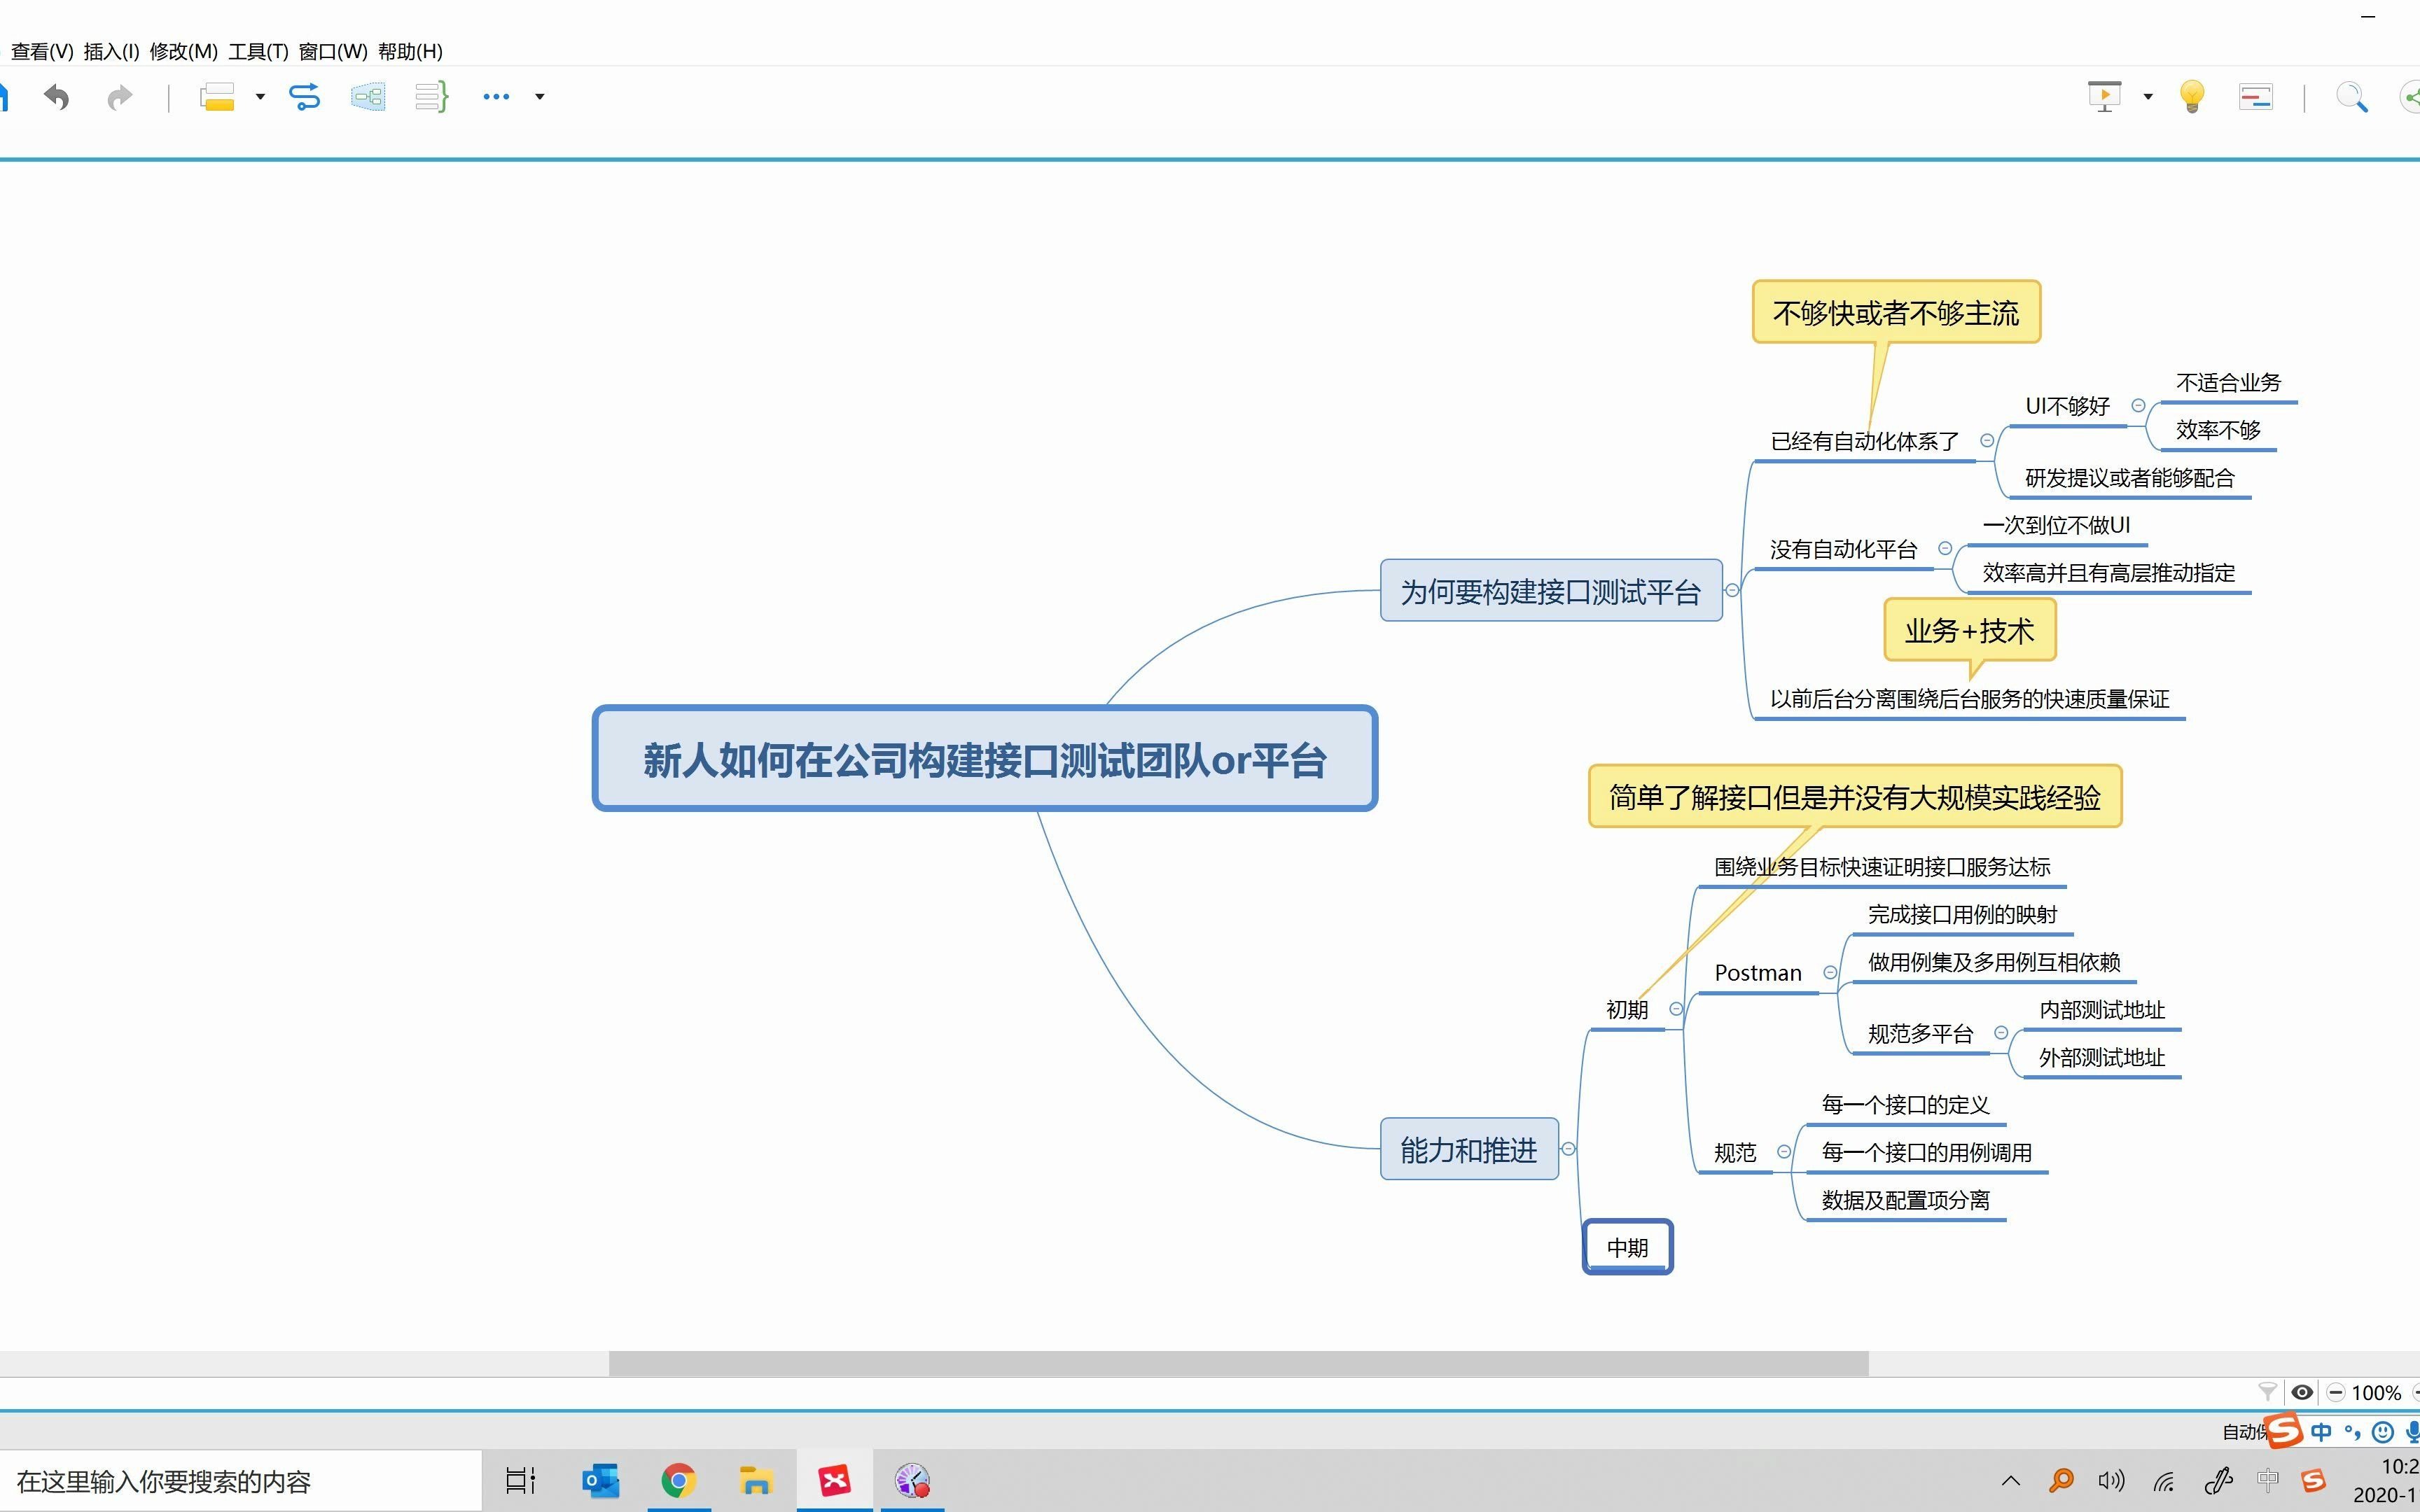Open the Gantt chart icon
Viewport: 2420px width, 1512px height.
(2256, 97)
